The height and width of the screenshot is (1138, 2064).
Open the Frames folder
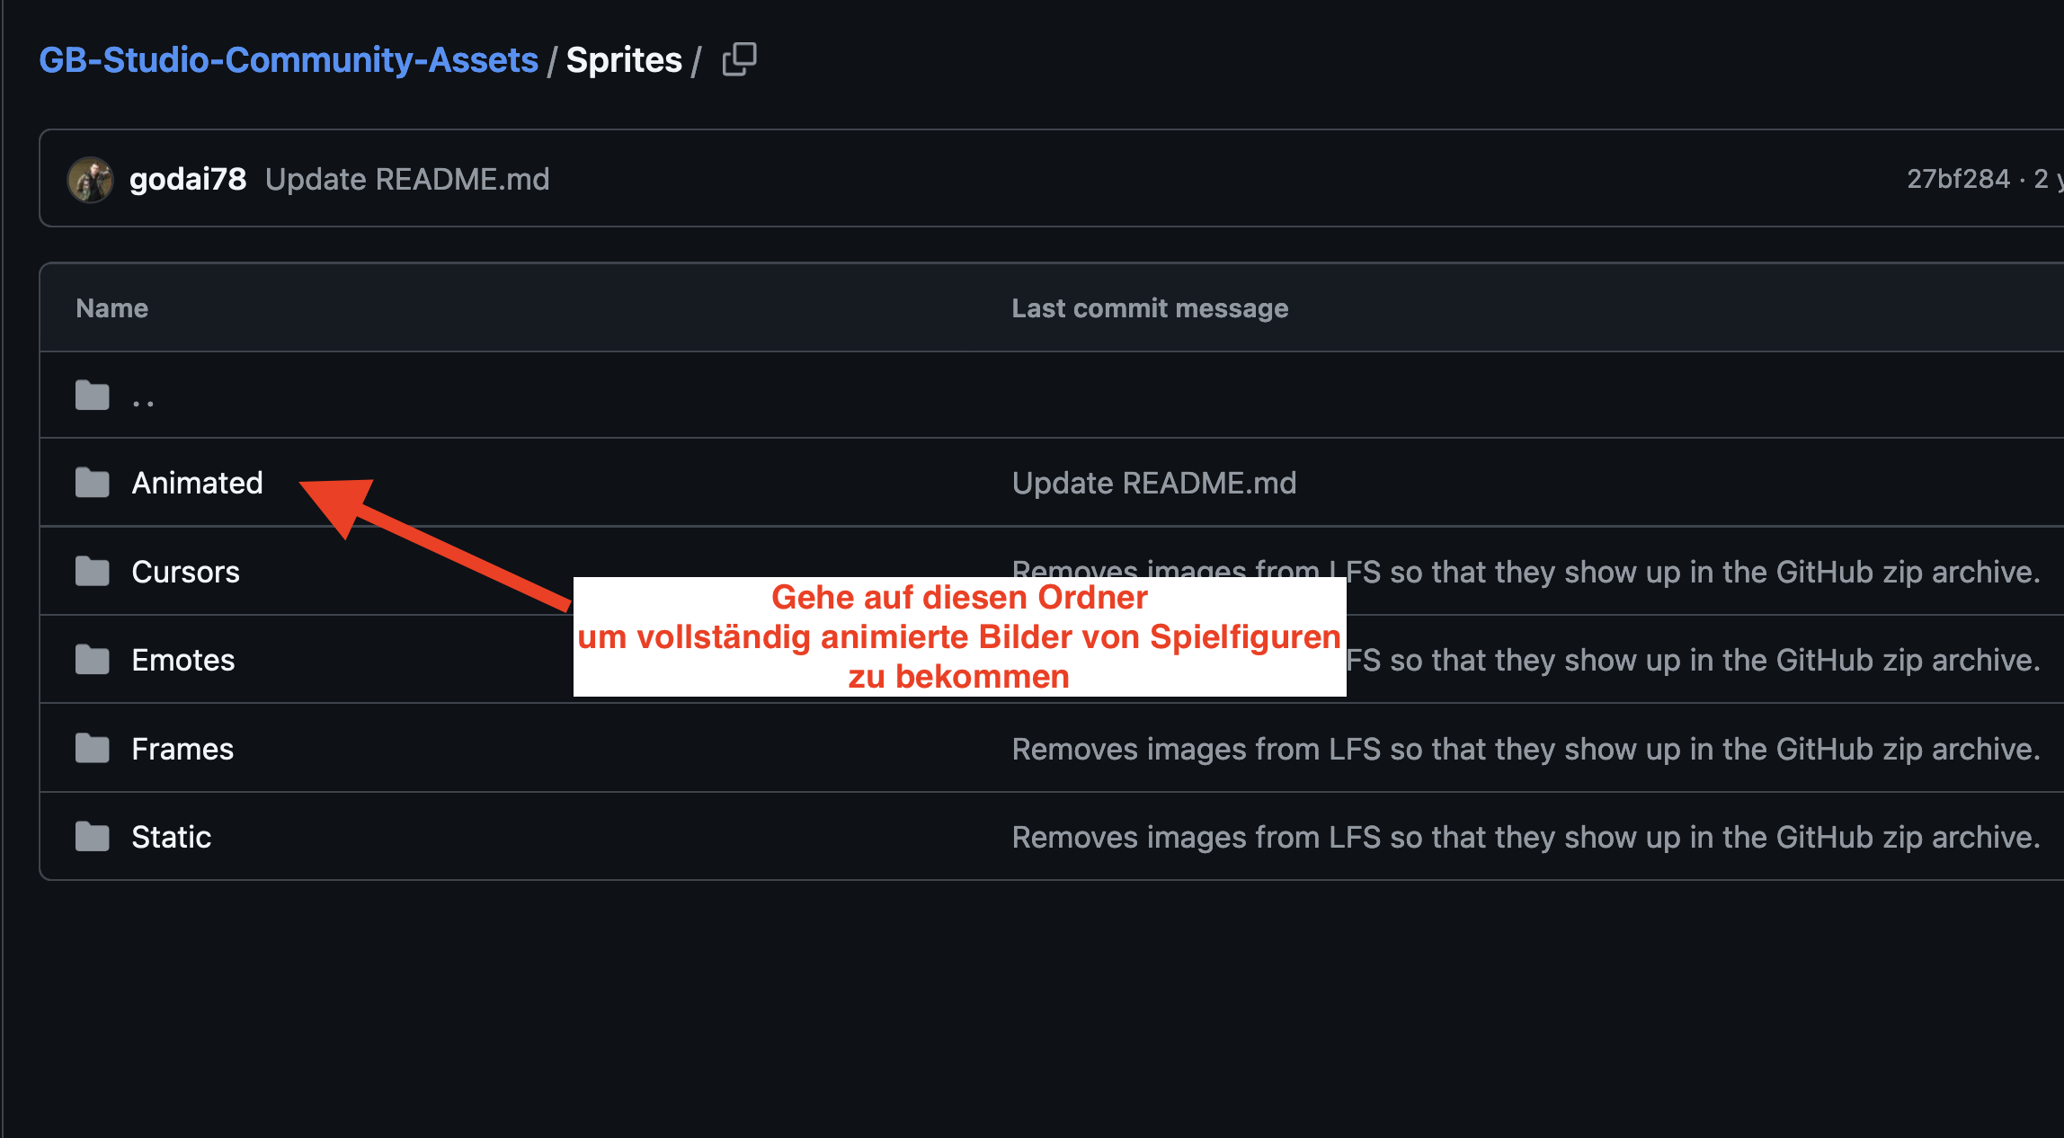[x=182, y=749]
